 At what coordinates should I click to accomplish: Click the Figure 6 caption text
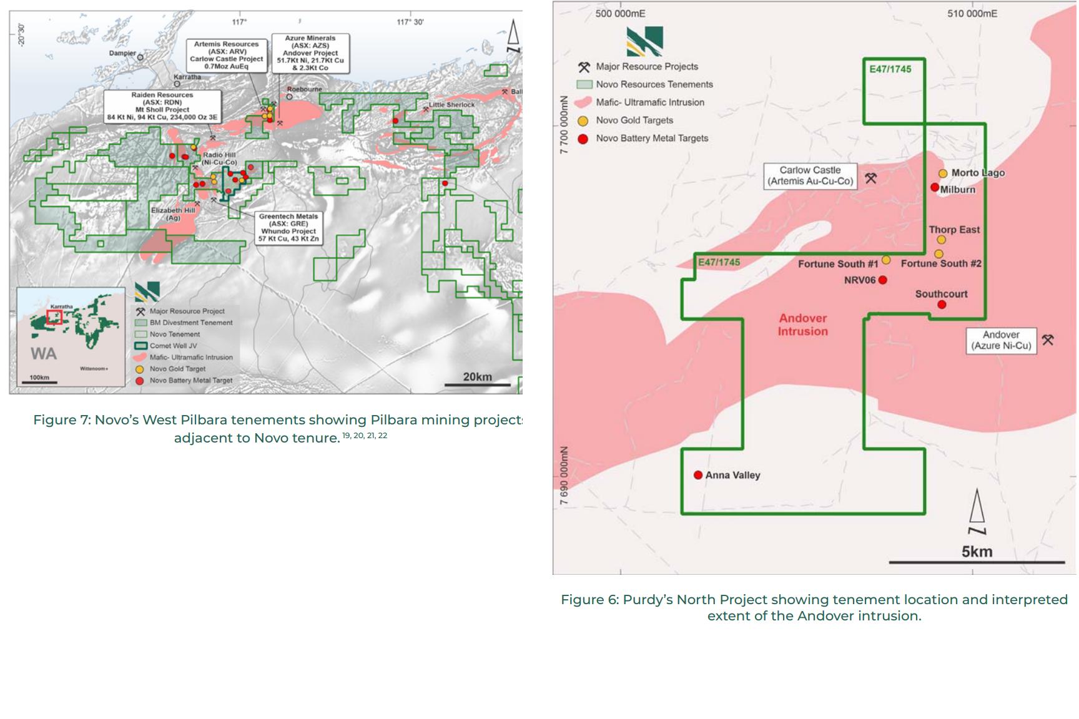pos(814,607)
